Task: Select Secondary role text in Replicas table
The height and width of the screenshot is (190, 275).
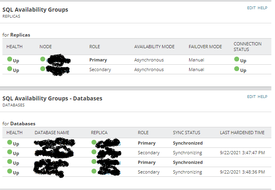Action: [x=100, y=69]
